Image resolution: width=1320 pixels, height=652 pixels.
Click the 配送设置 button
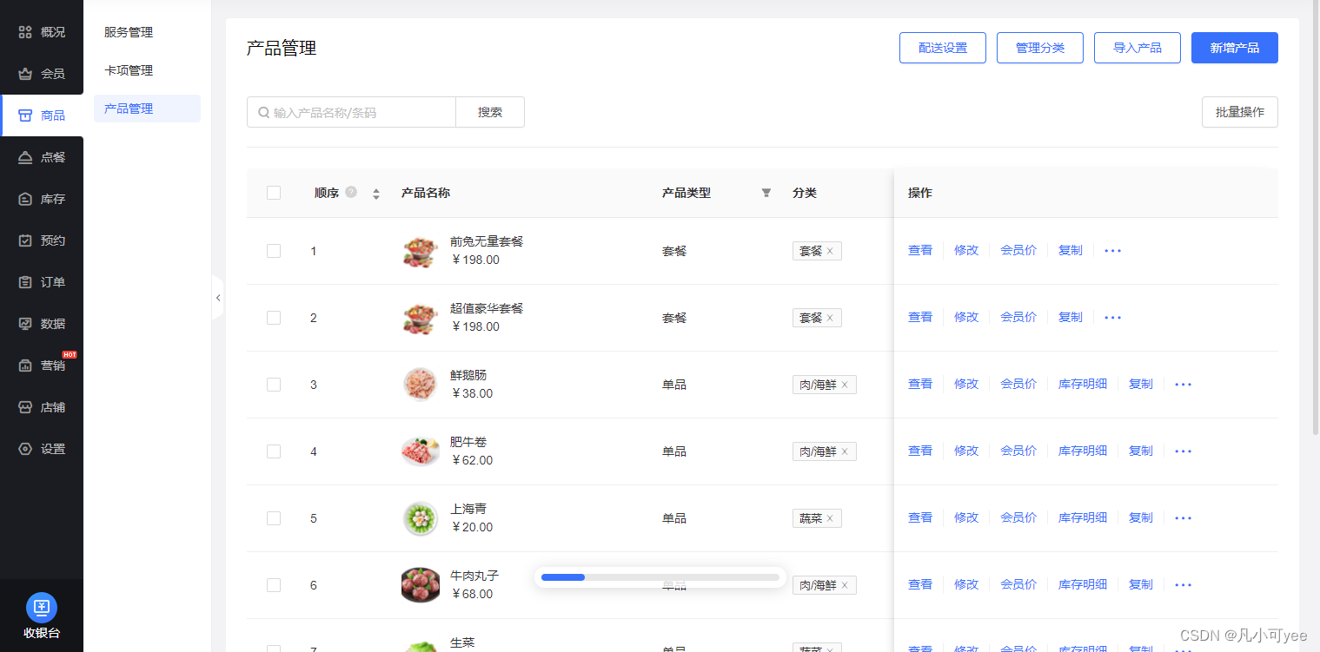coord(943,48)
